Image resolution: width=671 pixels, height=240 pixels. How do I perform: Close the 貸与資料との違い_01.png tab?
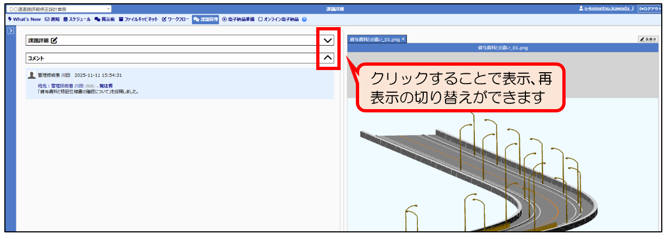point(403,39)
